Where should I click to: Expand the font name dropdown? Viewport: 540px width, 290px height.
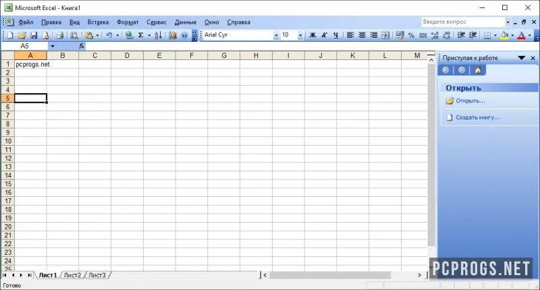click(276, 35)
